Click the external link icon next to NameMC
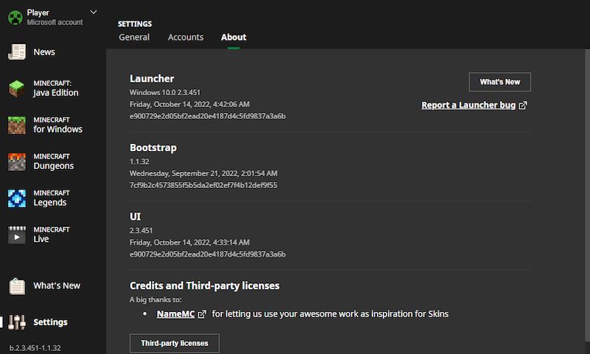The width and height of the screenshot is (590, 354). point(202,314)
